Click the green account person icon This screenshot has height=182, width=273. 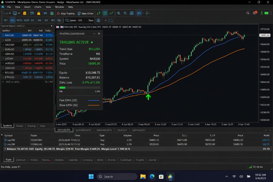pos(261,13)
